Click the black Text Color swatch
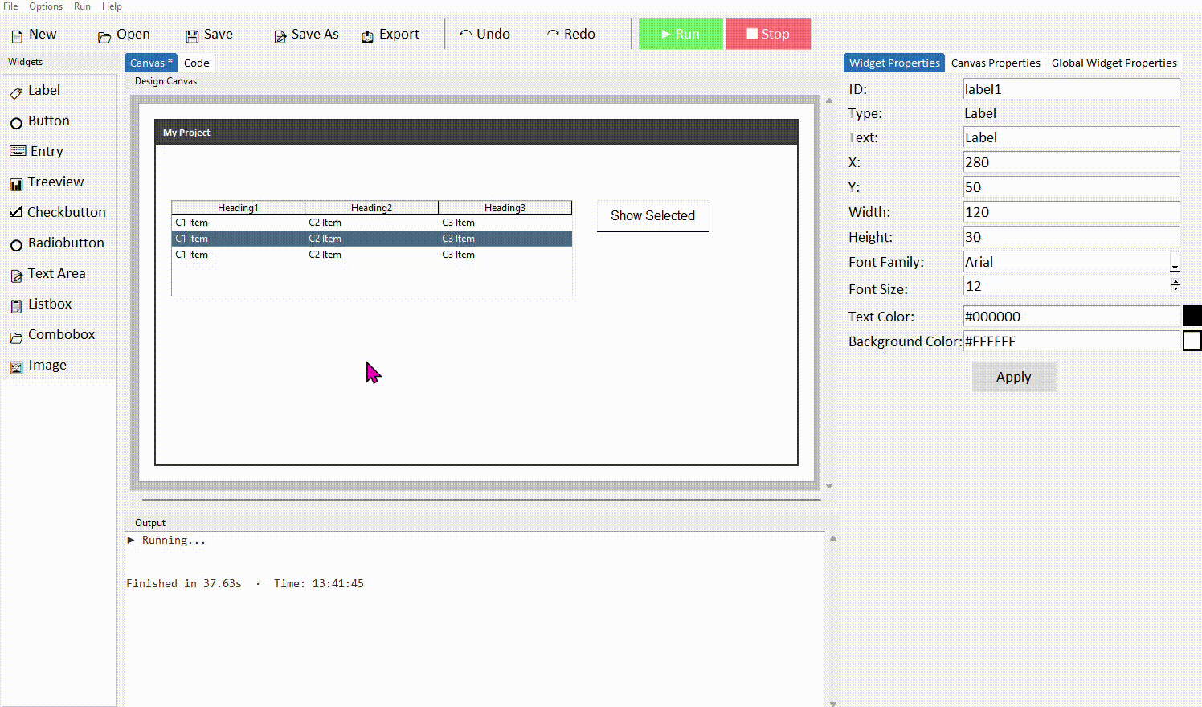Screen dimensions: 1202x707 (x=1192, y=316)
